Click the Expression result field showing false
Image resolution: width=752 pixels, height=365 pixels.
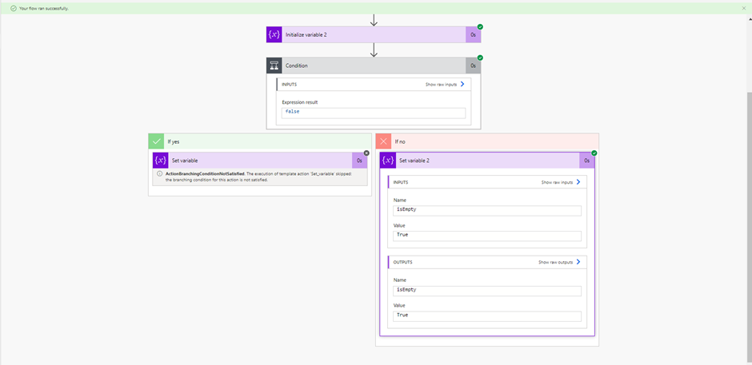click(374, 113)
